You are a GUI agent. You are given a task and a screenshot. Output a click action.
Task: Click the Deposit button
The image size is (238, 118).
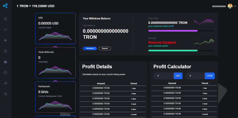[x=105, y=48]
